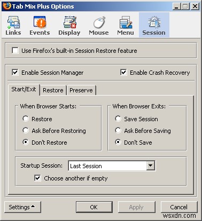
Task: Open the Events options pane
Action: (40, 25)
